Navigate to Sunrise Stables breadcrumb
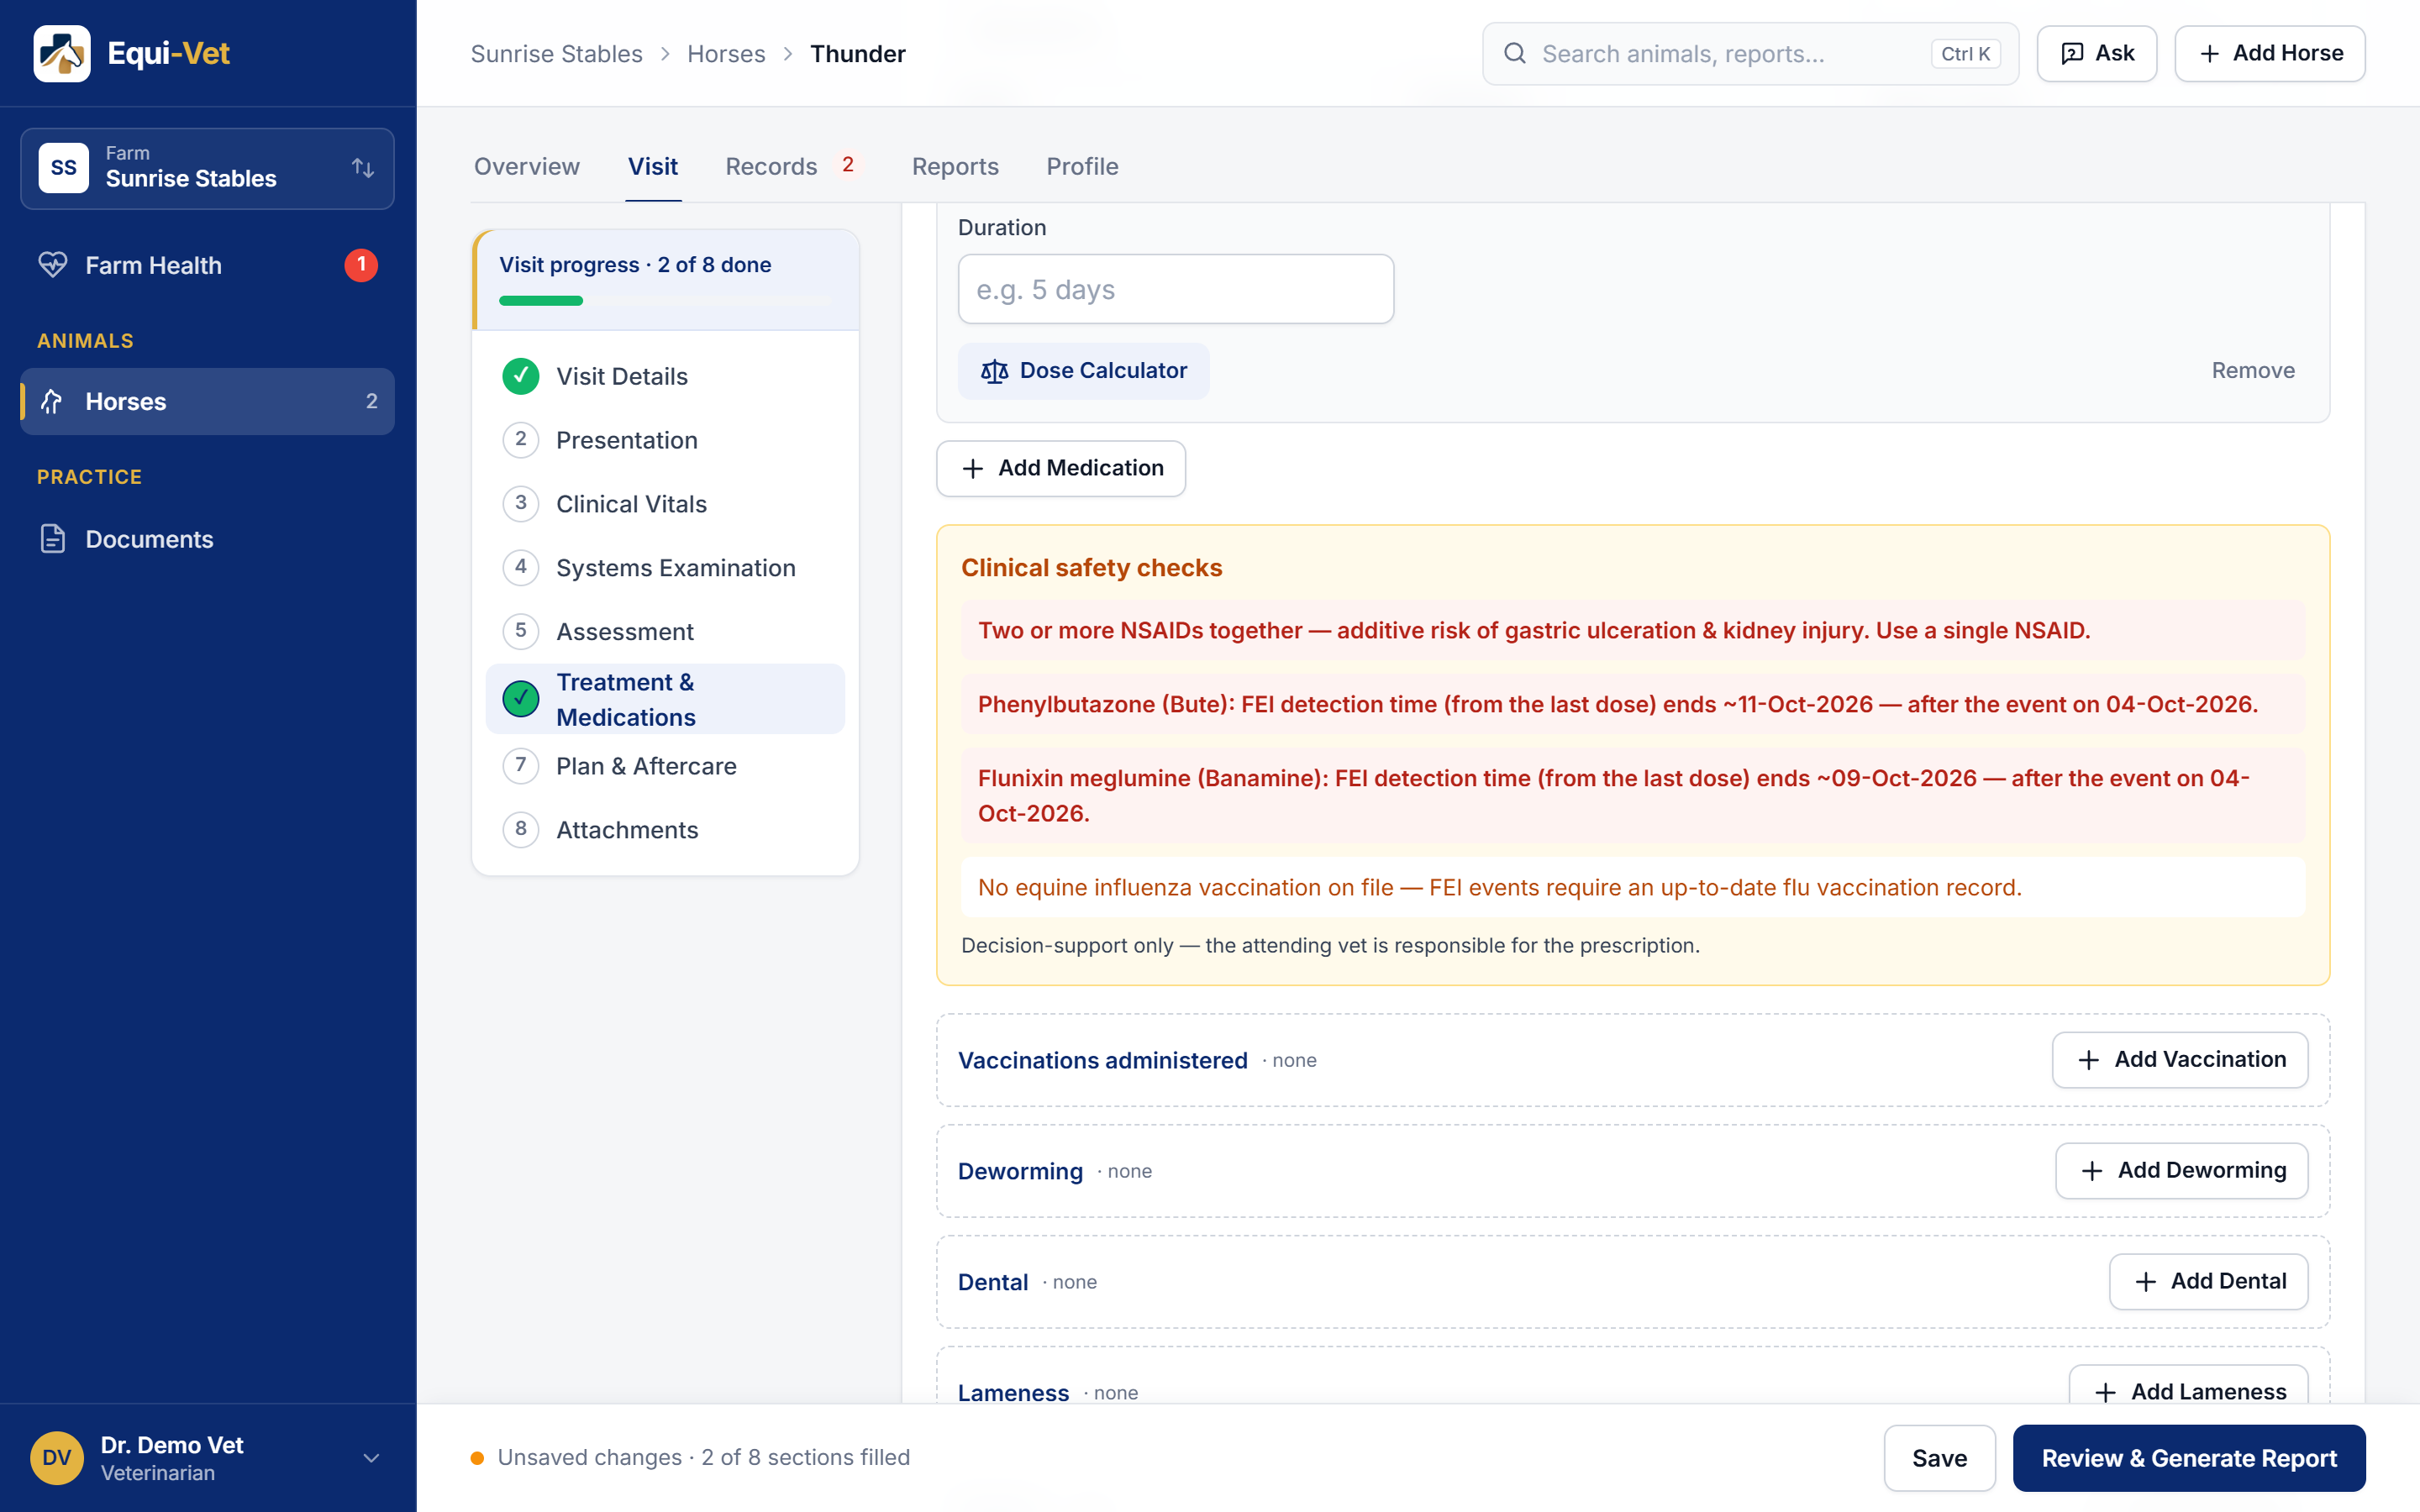2420x1512 pixels. tap(556, 54)
